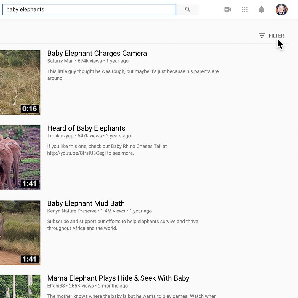Open the account profile avatar
Screen dimensions: 298x298
click(281, 9)
